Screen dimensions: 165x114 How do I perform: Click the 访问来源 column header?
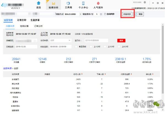(x=15, y=74)
